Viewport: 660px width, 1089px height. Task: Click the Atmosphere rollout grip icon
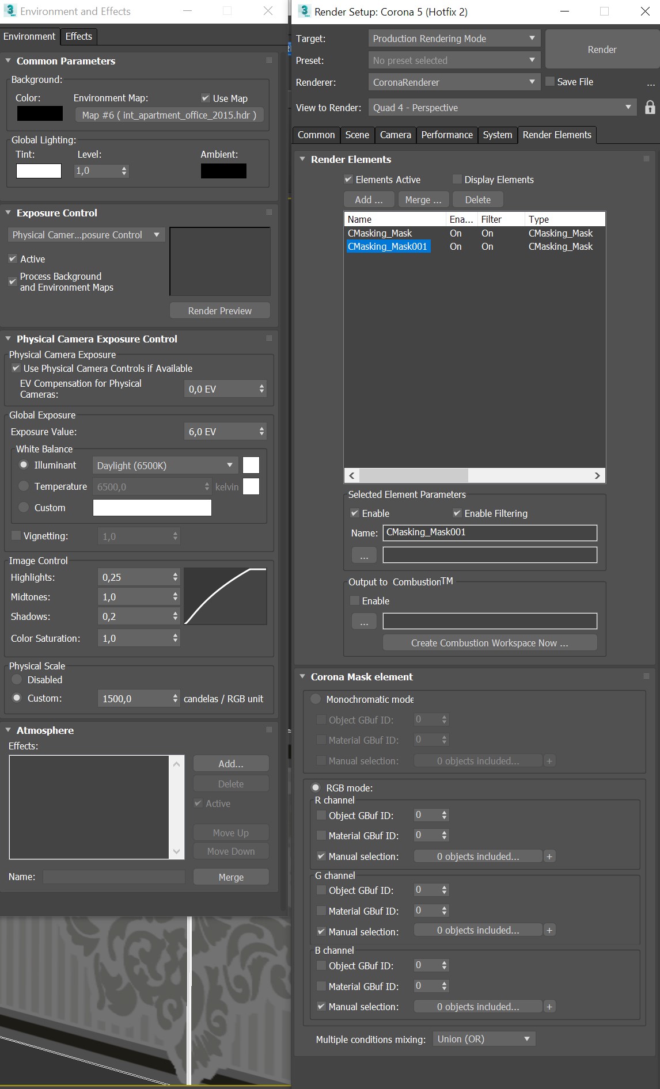tap(269, 730)
